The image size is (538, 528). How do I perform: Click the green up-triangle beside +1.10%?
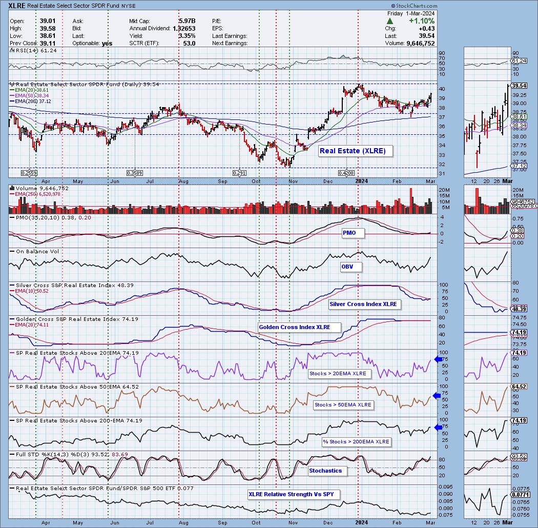[x=390, y=21]
